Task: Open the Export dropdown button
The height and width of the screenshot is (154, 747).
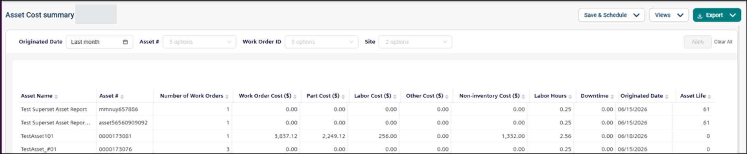Action: (x=717, y=15)
